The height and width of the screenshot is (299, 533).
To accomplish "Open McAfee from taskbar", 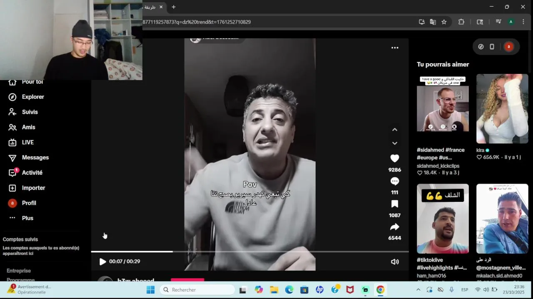I will (x=350, y=290).
